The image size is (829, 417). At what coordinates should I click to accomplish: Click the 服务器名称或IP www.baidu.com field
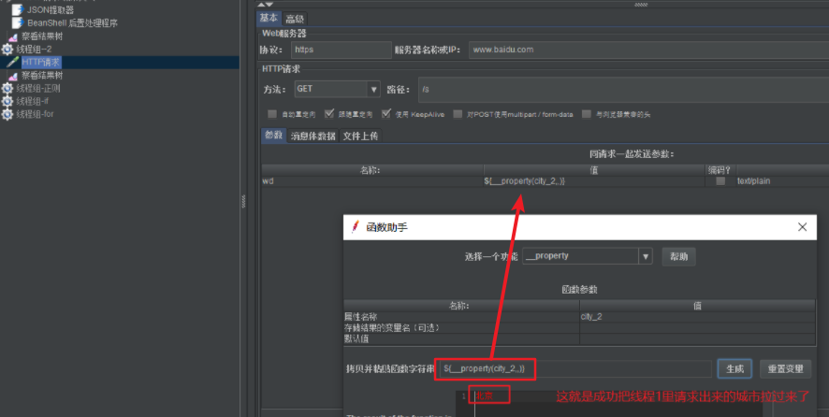coord(648,50)
